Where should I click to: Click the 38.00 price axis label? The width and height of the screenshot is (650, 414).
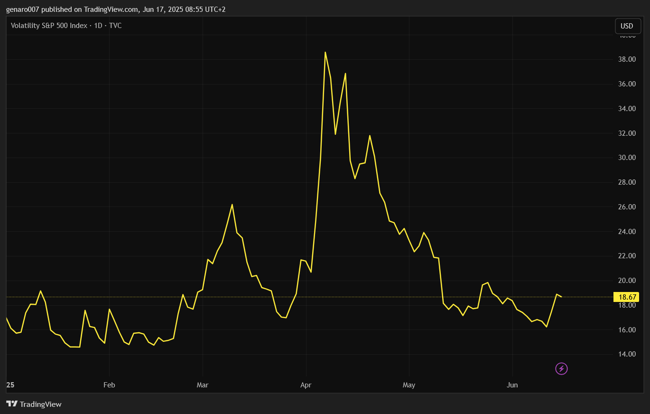627,59
